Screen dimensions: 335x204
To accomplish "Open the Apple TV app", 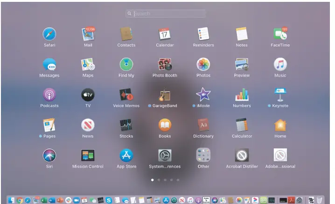I will tap(88, 95).
